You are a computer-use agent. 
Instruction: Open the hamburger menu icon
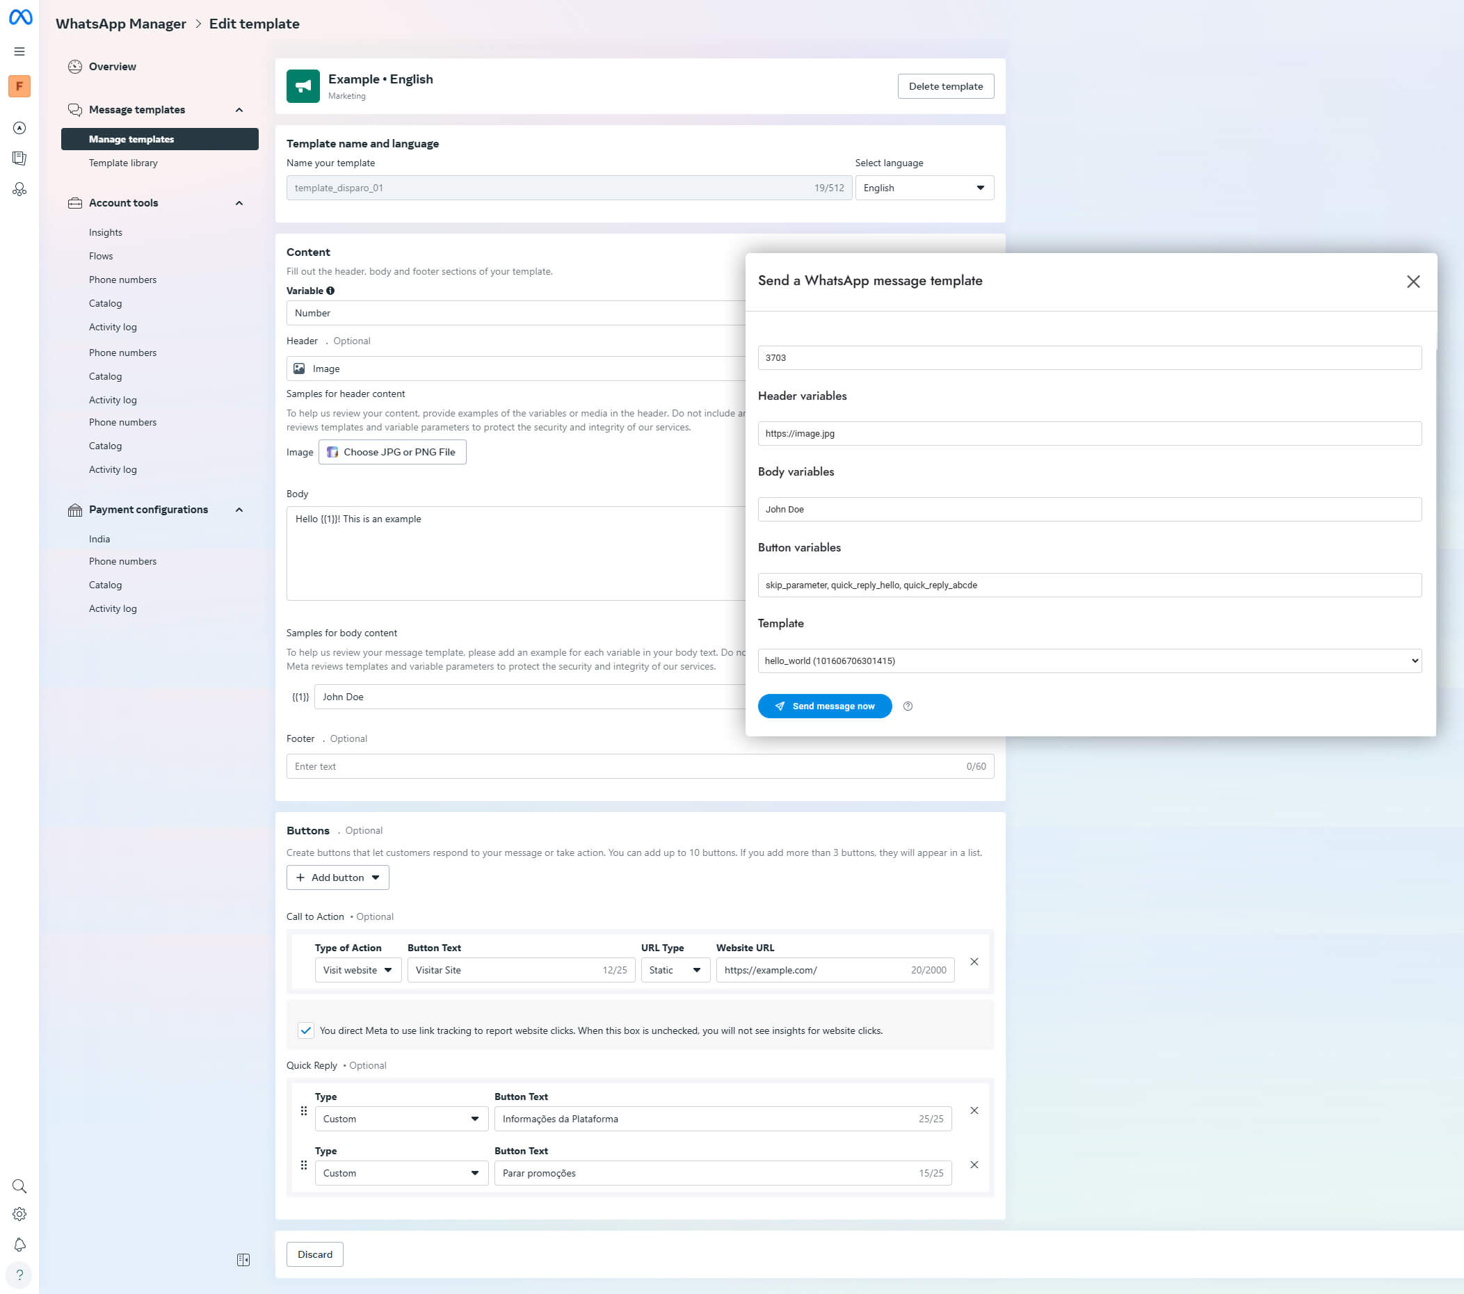[19, 51]
